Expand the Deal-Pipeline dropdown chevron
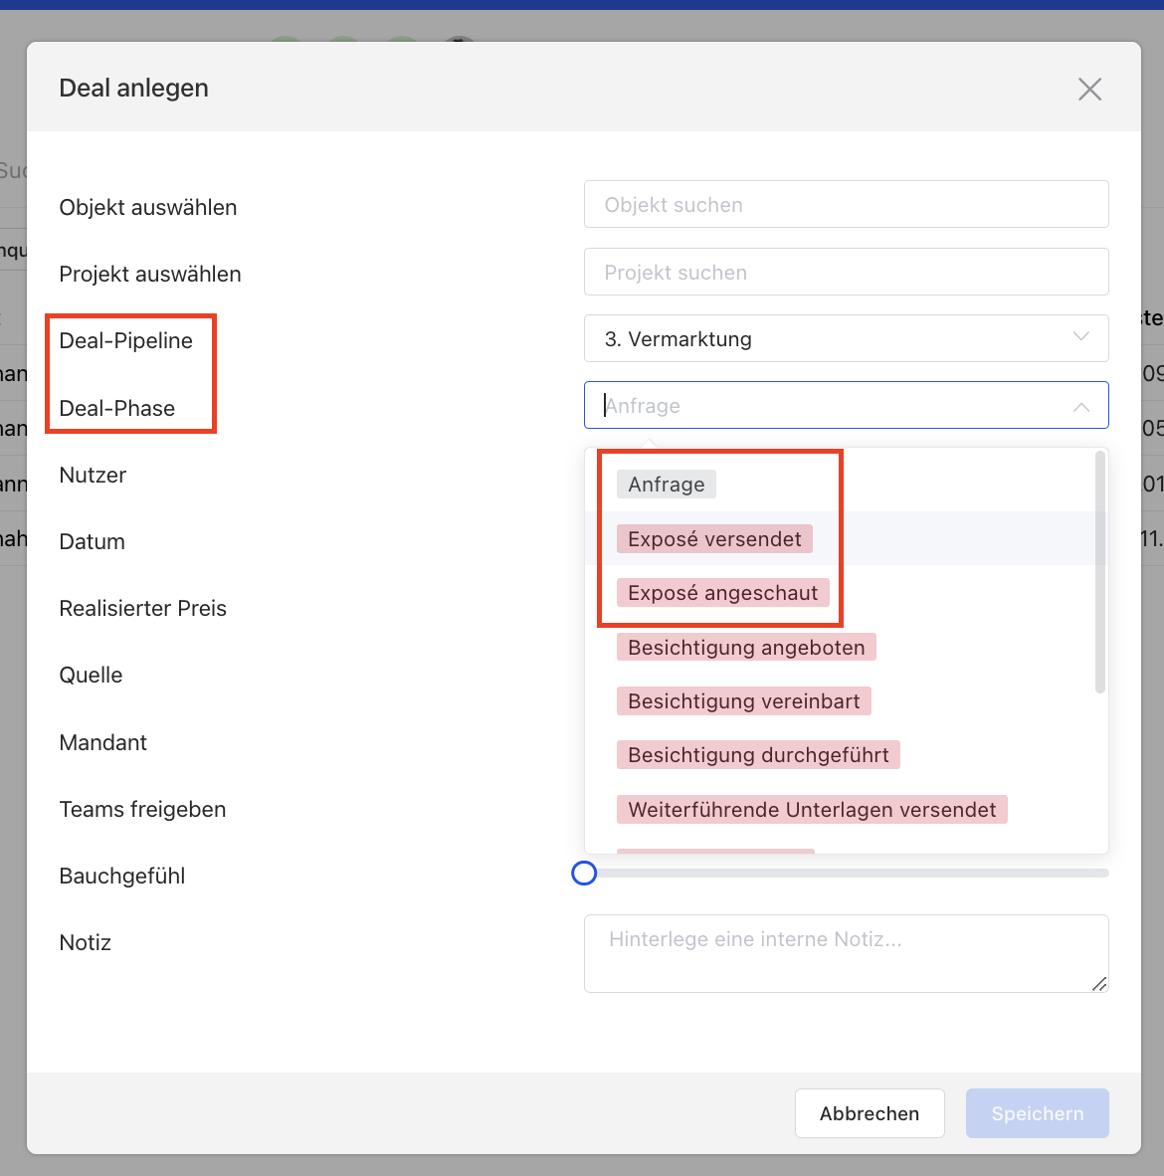The image size is (1164, 1176). 1080,337
